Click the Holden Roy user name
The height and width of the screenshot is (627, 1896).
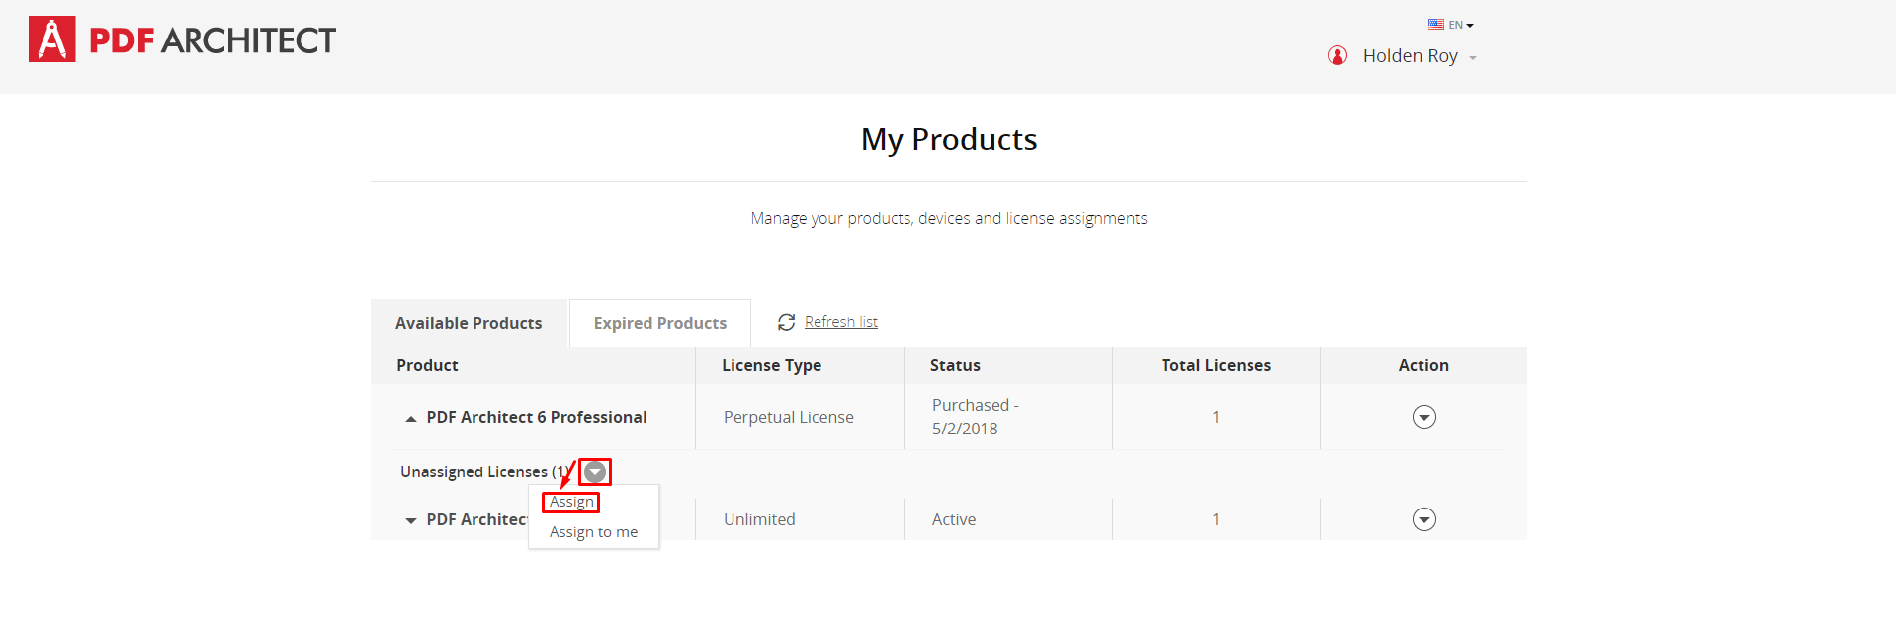[1411, 56]
